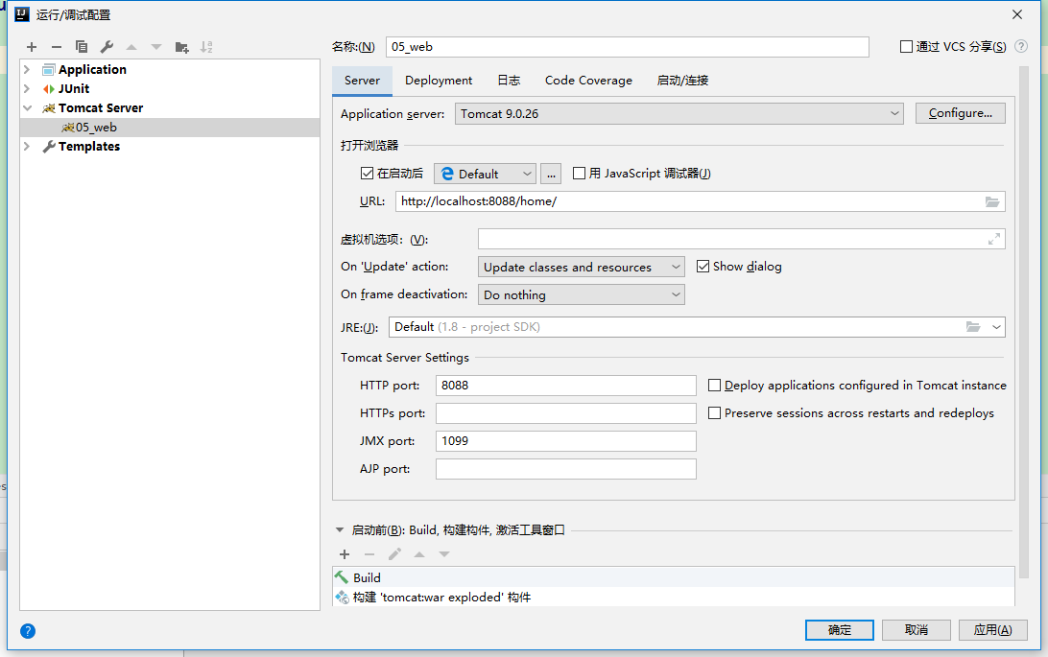Switch to the 日志 tab

coord(509,81)
